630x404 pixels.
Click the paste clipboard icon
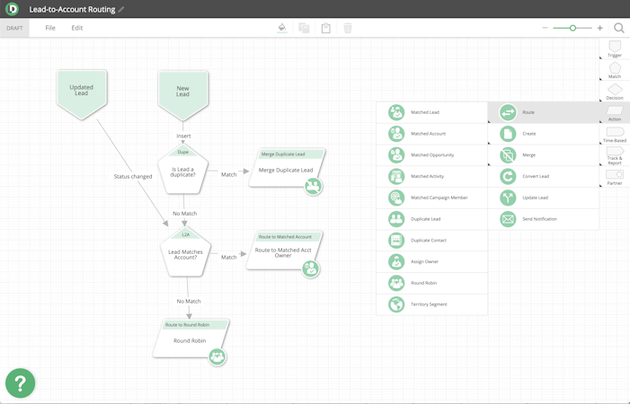pos(326,28)
